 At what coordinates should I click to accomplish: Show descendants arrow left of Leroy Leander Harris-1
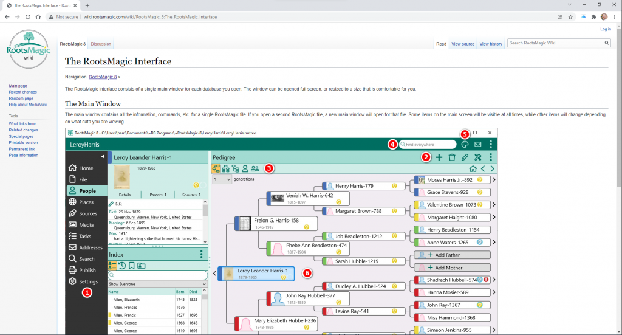click(x=214, y=274)
